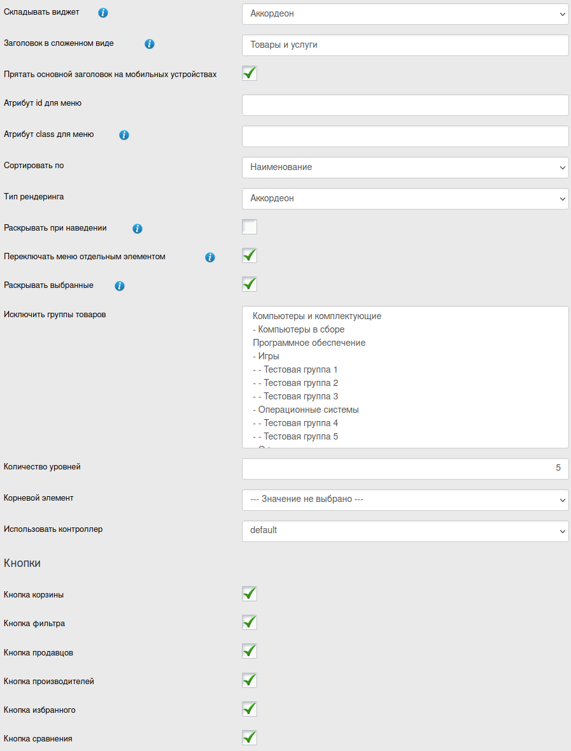Expand 'Тип рендеринга' dropdown
This screenshot has width=571, height=751.
pos(405,199)
